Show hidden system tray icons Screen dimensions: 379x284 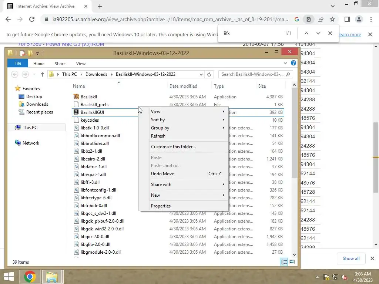[317, 277]
